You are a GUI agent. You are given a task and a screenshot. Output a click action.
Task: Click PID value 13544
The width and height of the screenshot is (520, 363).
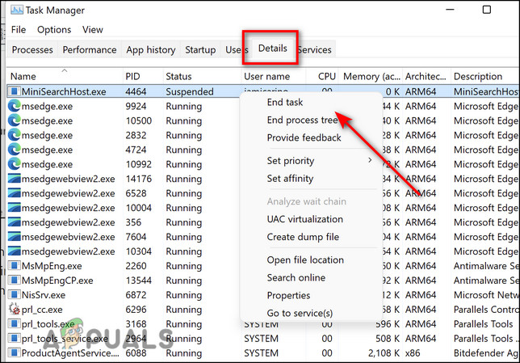click(139, 281)
